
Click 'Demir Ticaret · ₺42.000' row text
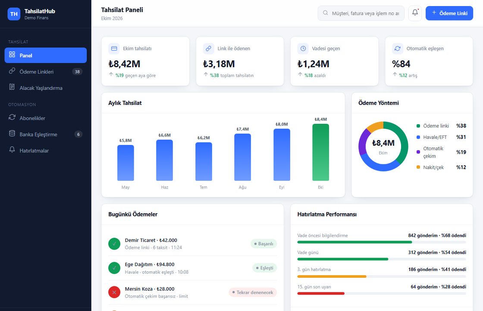tap(151, 240)
